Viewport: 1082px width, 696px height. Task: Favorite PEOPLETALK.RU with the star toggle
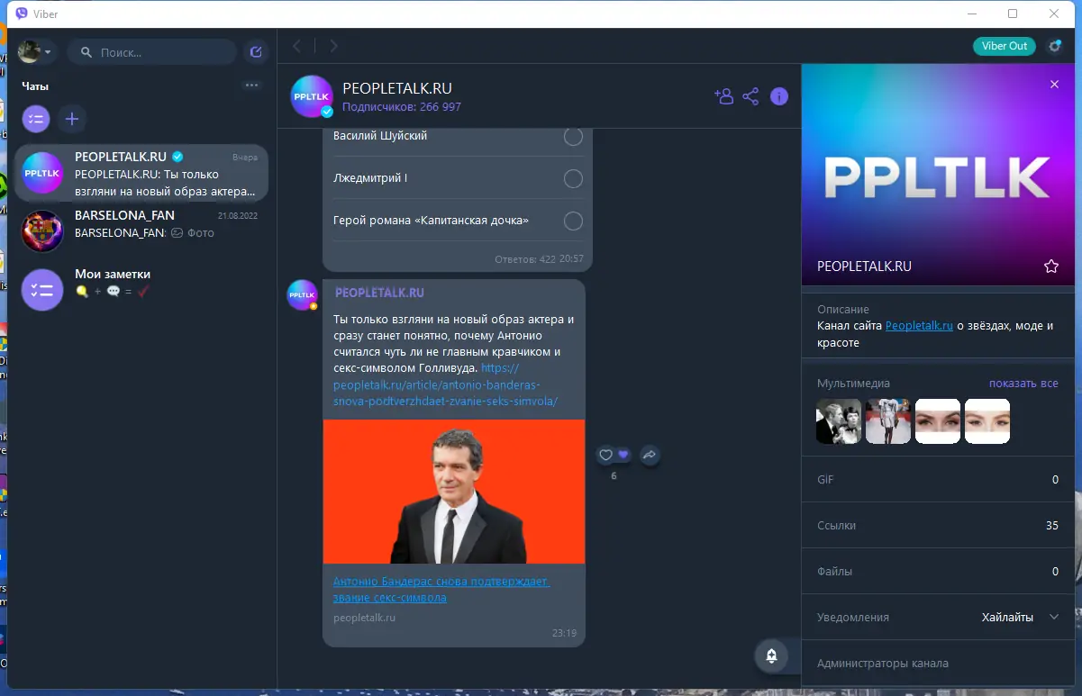tap(1050, 267)
